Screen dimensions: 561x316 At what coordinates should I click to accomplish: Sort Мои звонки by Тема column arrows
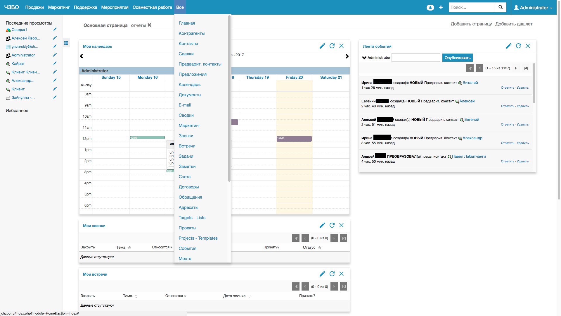pyautogui.click(x=129, y=248)
